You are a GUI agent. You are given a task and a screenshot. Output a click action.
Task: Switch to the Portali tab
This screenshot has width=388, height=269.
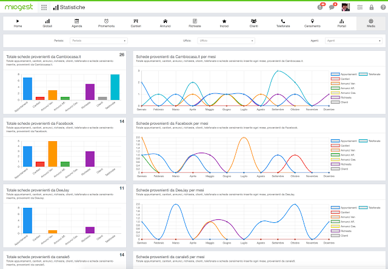tap(342, 23)
